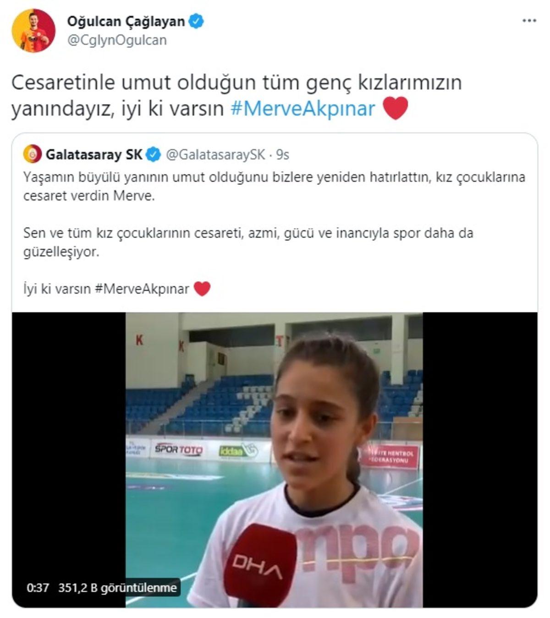Screen dimensions: 550x618
Task: Open the #MerveAkpınar hashtag in main tweet
Action: click(303, 109)
